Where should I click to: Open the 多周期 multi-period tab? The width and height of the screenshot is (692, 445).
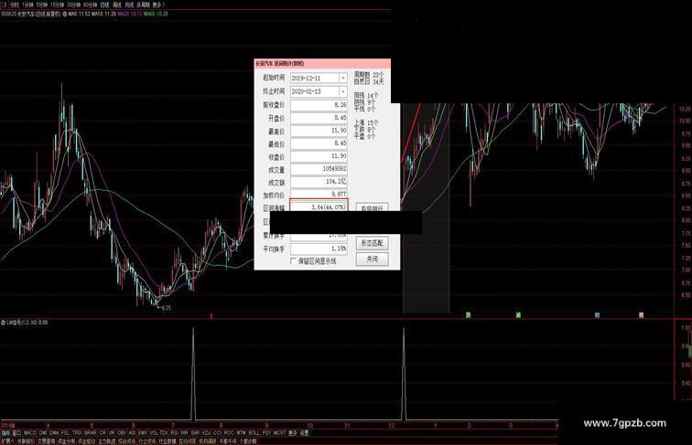[143, 5]
